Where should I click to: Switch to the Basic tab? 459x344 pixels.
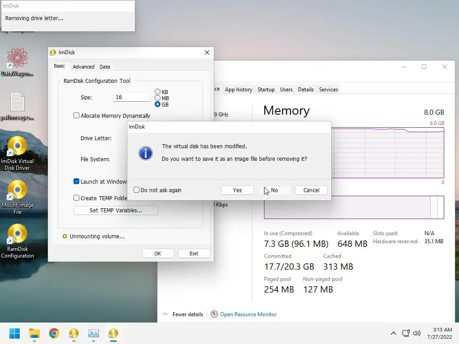click(60, 66)
